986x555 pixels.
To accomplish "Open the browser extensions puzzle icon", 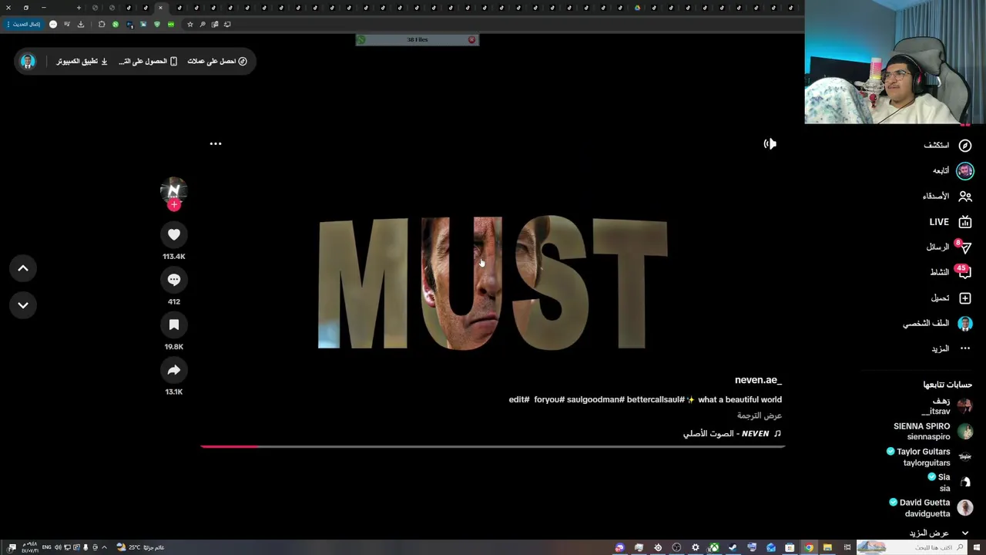I will pos(102,24).
